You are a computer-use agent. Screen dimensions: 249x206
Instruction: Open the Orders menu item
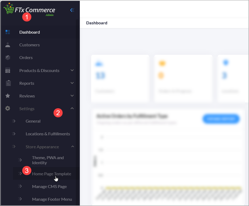coord(26,57)
